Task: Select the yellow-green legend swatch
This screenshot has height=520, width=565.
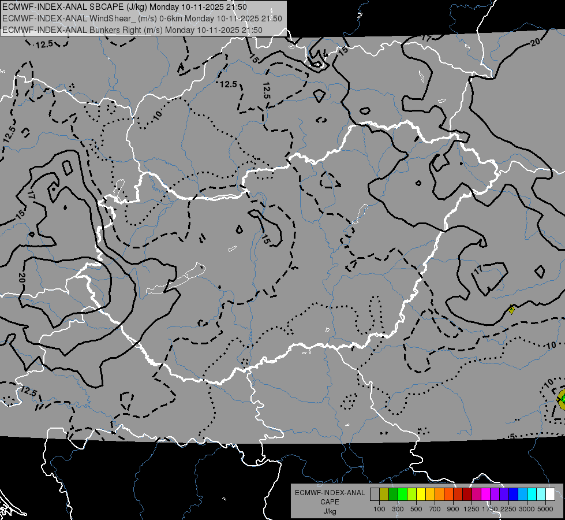Action: (x=412, y=495)
